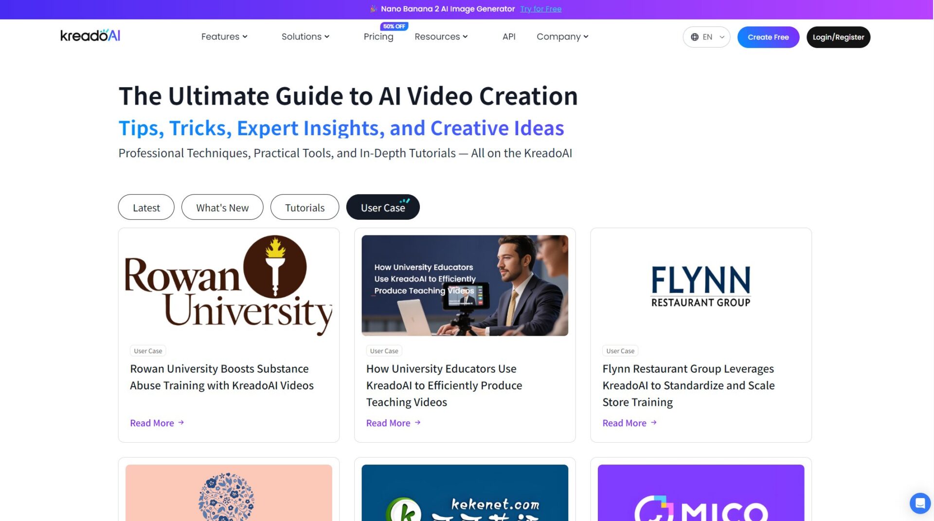Viewport: 934px width, 521px height.
Task: Expand the Features dropdown menu
Action: tap(224, 36)
